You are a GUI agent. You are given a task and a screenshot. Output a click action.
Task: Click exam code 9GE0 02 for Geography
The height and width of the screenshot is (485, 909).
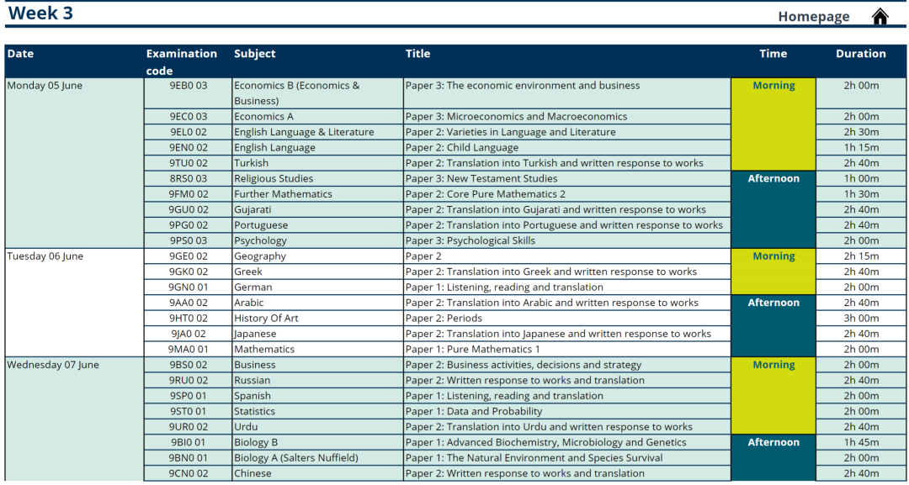(x=189, y=256)
